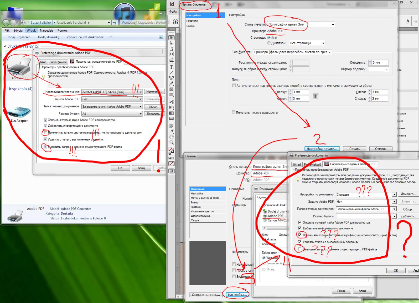Select the Note tool
The width and height of the screenshot is (419, 303).
pos(171,126)
